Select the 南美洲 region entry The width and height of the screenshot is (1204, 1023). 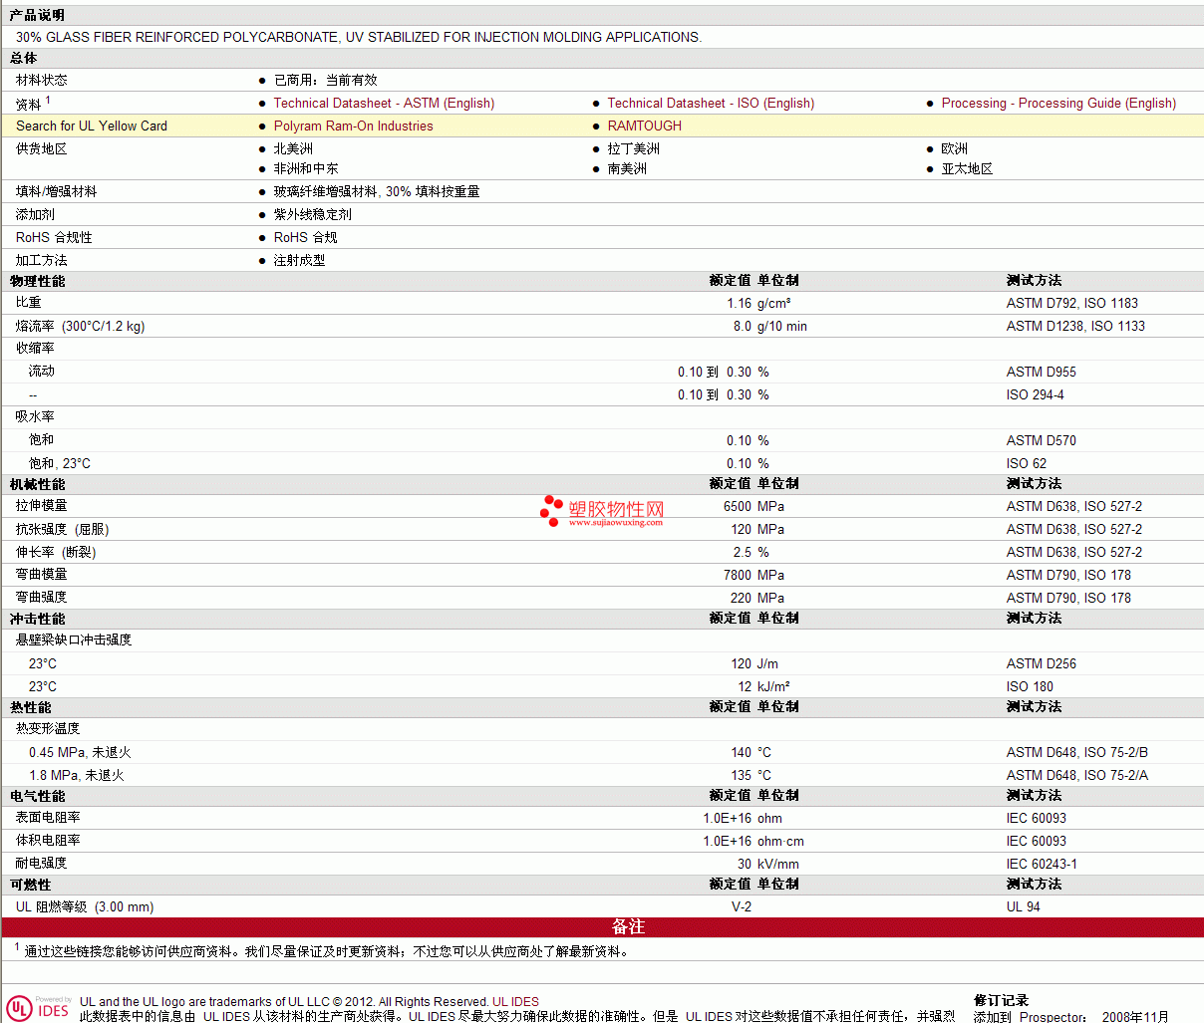point(627,168)
